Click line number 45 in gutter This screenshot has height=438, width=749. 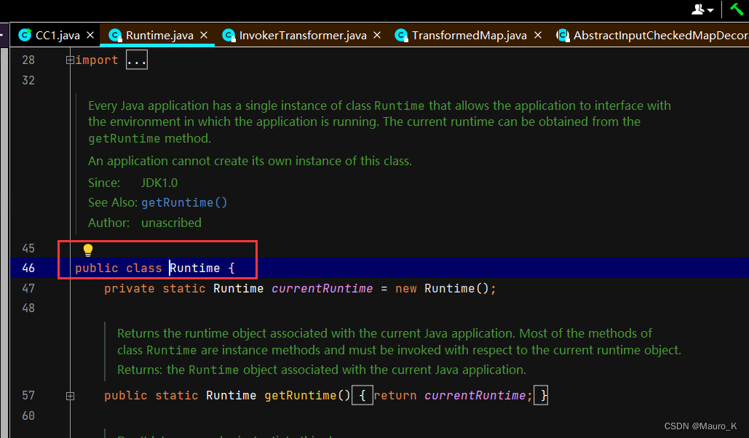28,248
